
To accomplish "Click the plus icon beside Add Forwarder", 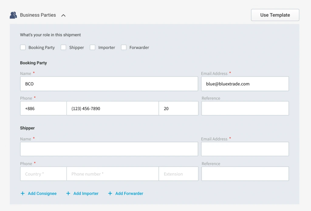I will coord(110,193).
